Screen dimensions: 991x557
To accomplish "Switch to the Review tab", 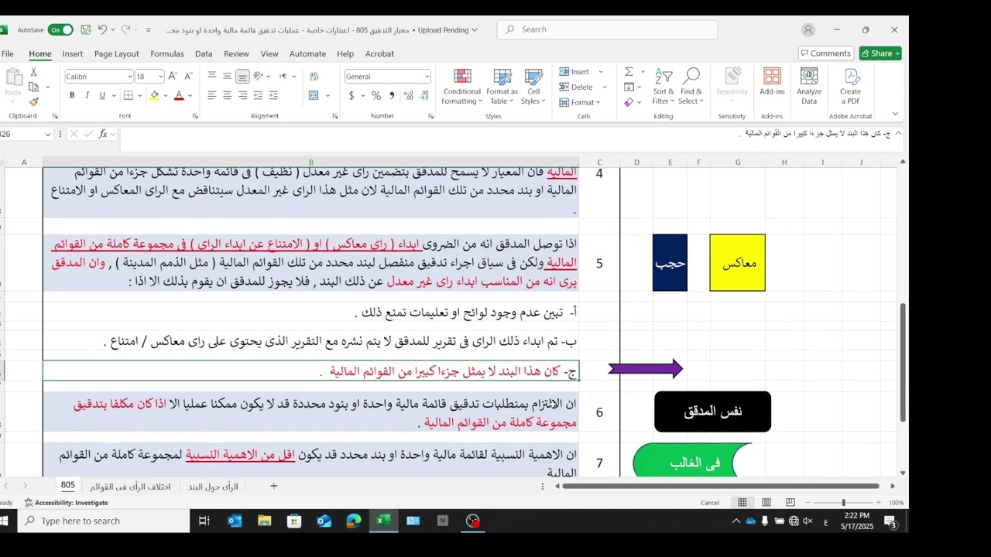I will tap(236, 53).
